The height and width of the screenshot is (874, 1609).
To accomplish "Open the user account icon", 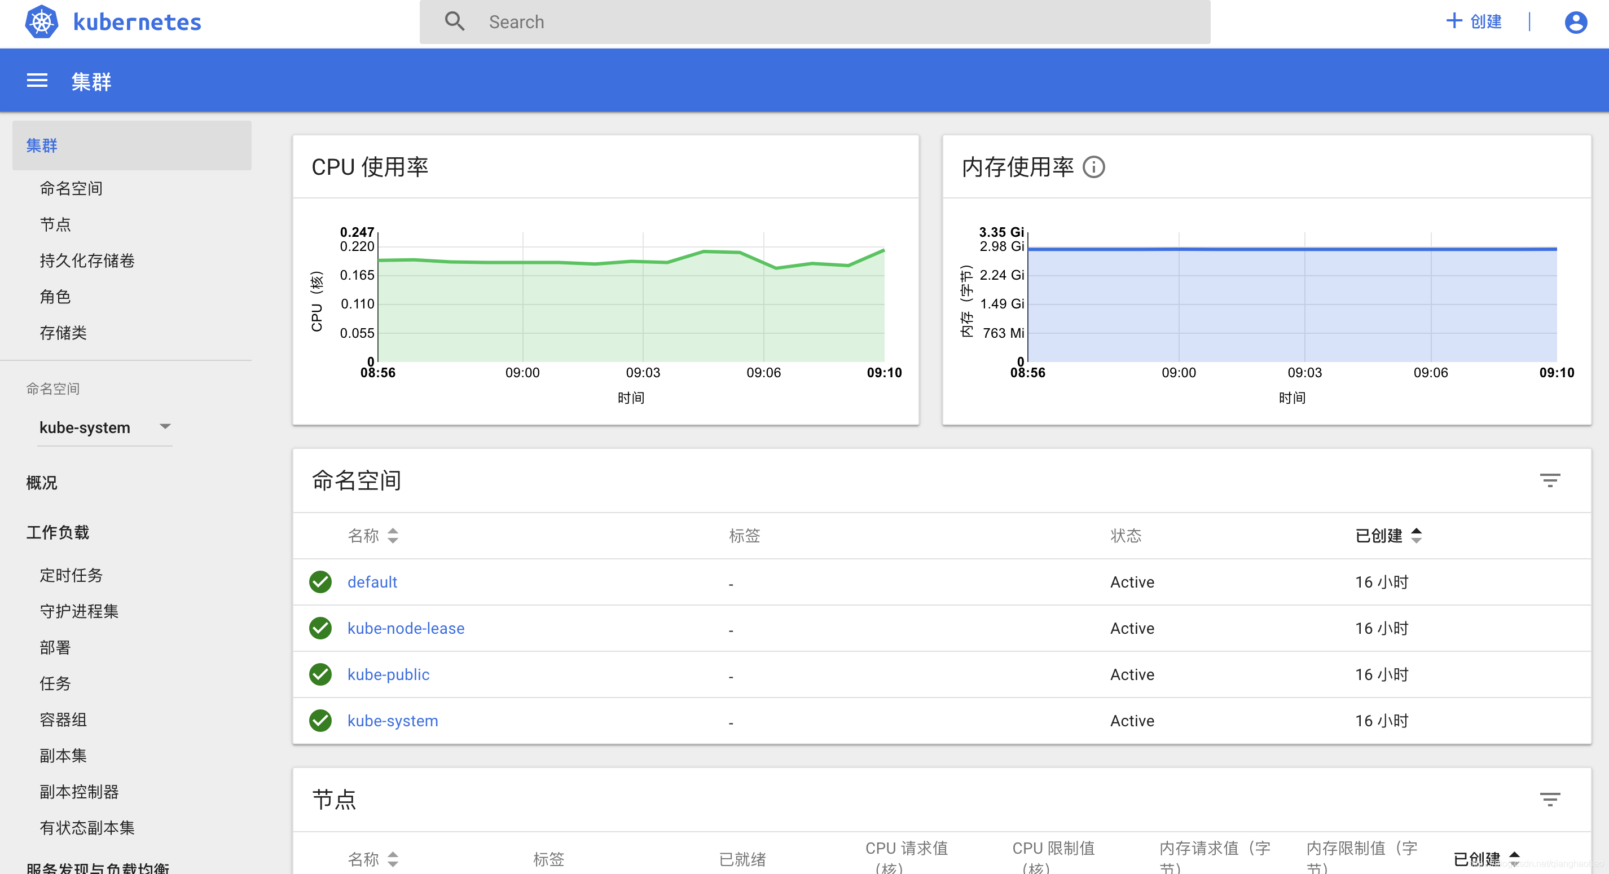I will coord(1575,22).
